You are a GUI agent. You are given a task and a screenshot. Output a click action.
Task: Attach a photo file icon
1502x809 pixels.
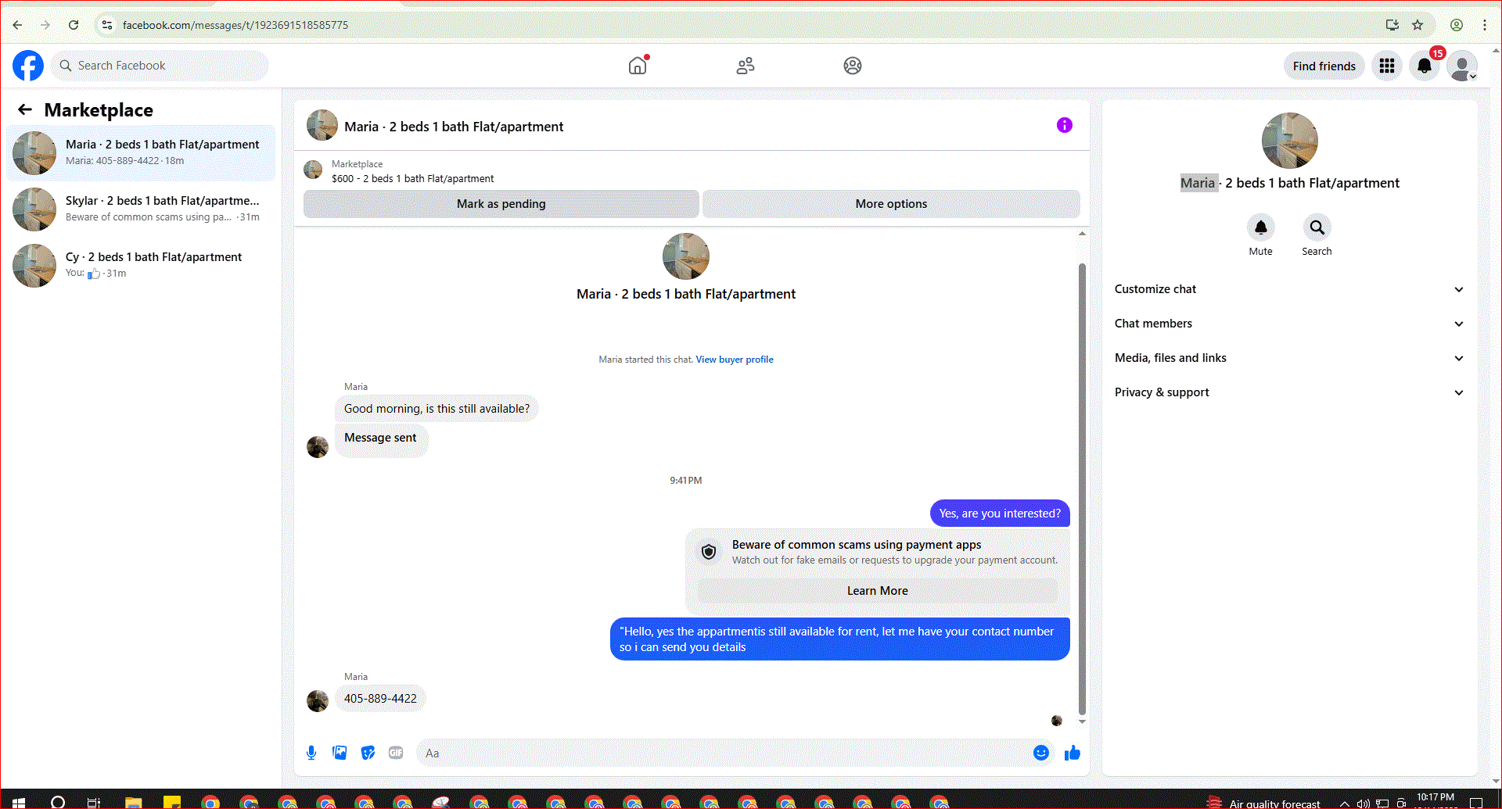point(340,753)
